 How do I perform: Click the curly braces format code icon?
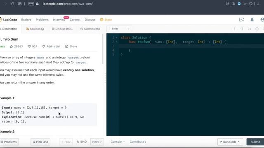242,29
